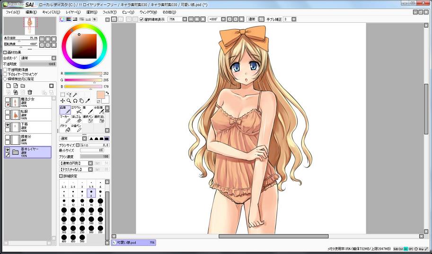
Task: Delete layer using the trash can icon
Action: pos(30,92)
